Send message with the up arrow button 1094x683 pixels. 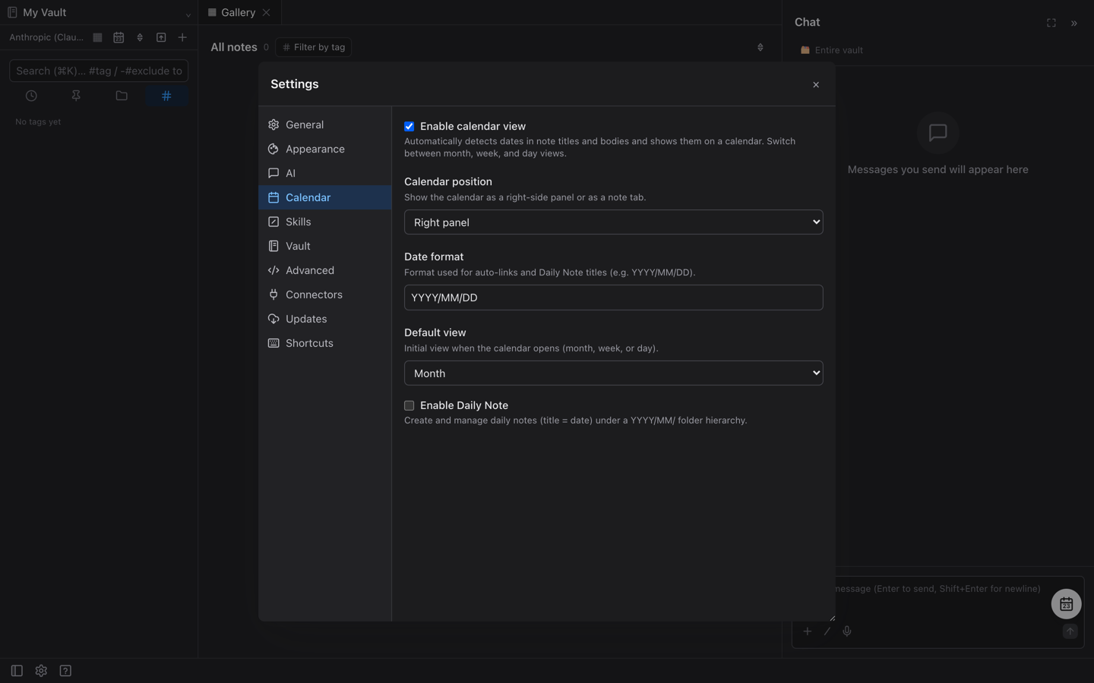[1070, 631]
